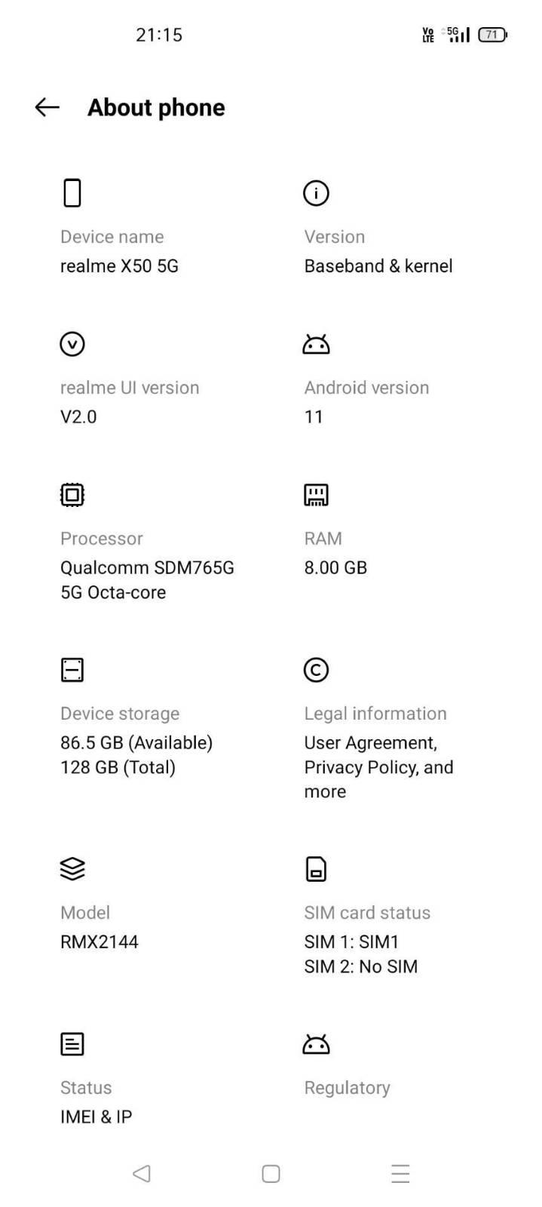The height and width of the screenshot is (1207, 542).
Task: Tap the Android icon above Regulatory
Action: (x=316, y=1045)
